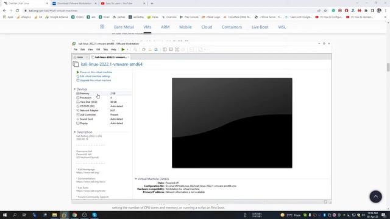Click the full-screen icon in VMware toolbar
This screenshot has height=219, width=390.
click(177, 50)
